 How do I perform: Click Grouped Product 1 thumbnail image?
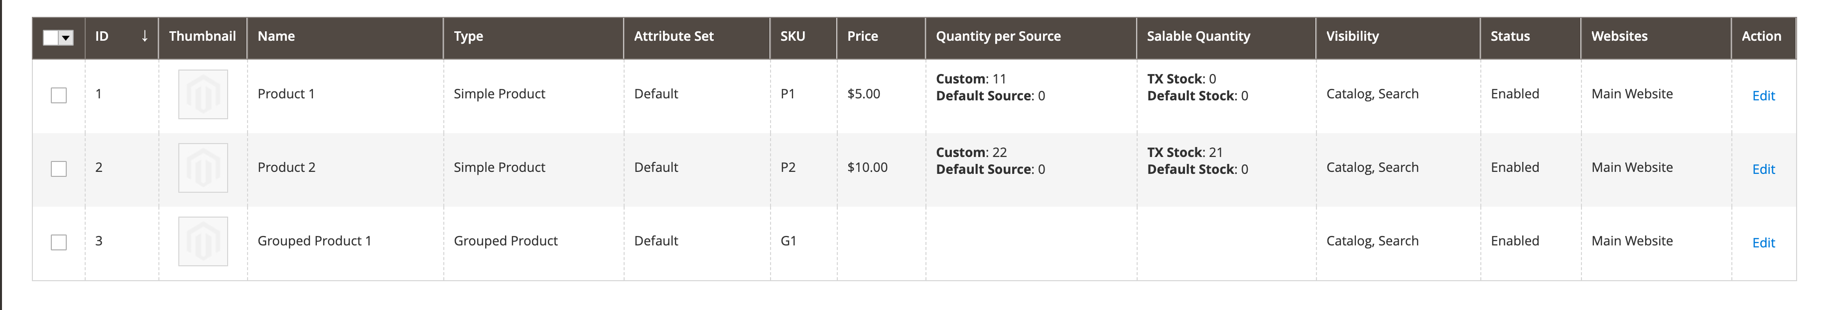tap(203, 241)
